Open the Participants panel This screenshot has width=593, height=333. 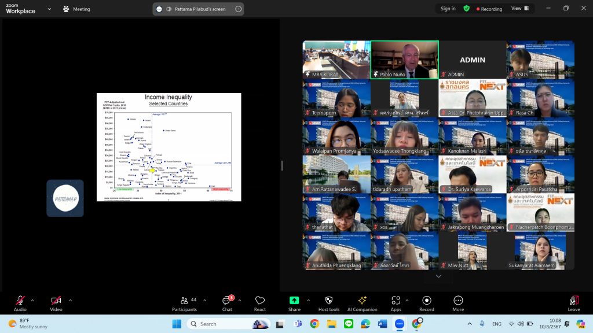point(184,301)
